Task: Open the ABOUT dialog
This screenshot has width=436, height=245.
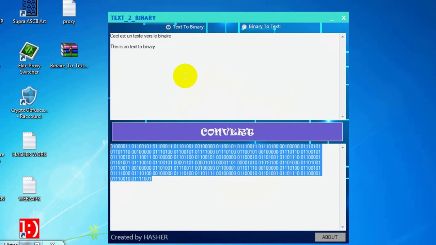Action: [329, 237]
